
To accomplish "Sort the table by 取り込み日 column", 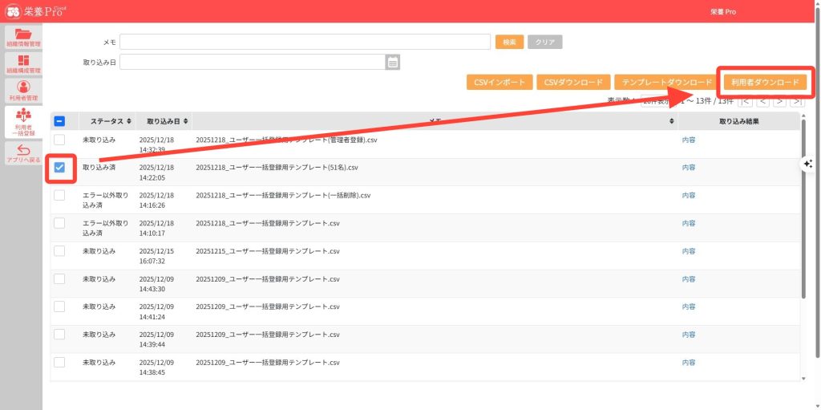I will [x=166, y=121].
